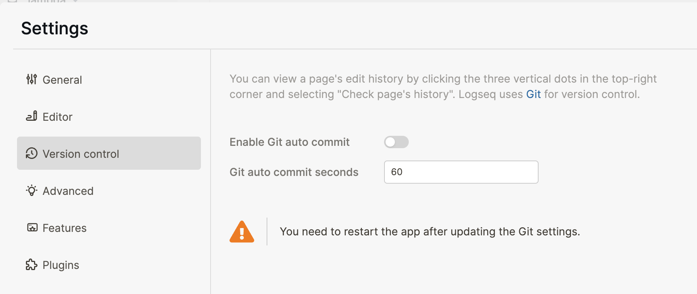Screen dimensions: 697x294
Task: Enable the Git auto commit toggle
Action: (x=396, y=142)
